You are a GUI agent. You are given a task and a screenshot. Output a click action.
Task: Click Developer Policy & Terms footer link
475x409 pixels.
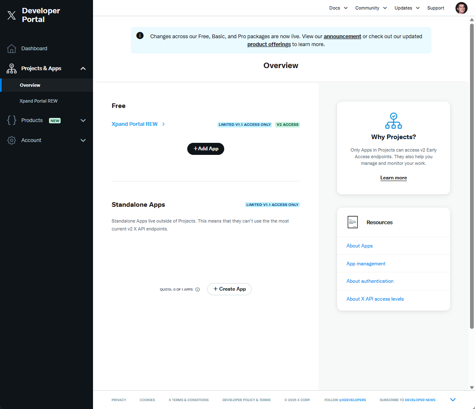[247, 400]
